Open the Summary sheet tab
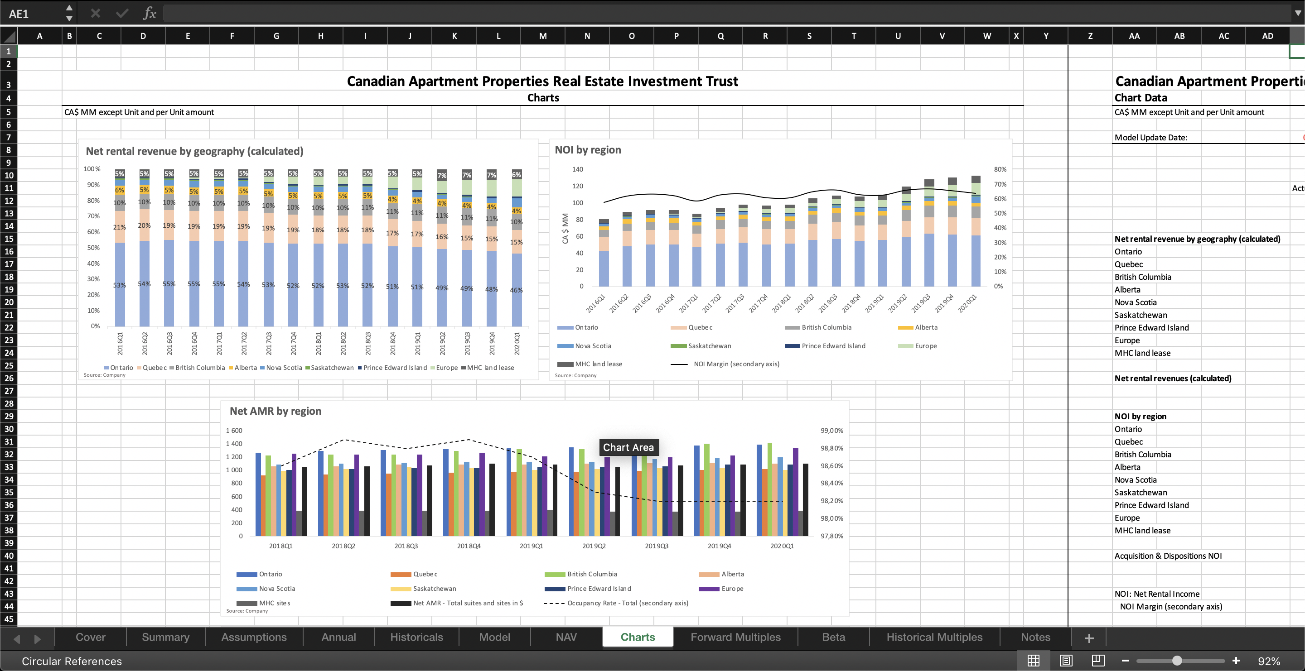Image resolution: width=1305 pixels, height=671 pixels. (x=166, y=637)
